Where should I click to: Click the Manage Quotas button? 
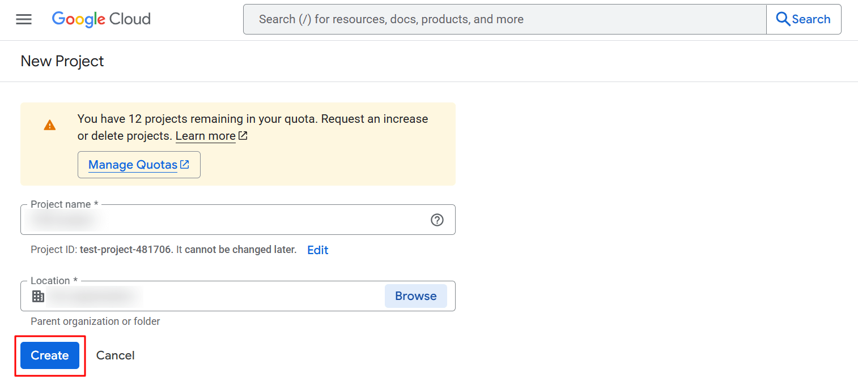tap(139, 165)
